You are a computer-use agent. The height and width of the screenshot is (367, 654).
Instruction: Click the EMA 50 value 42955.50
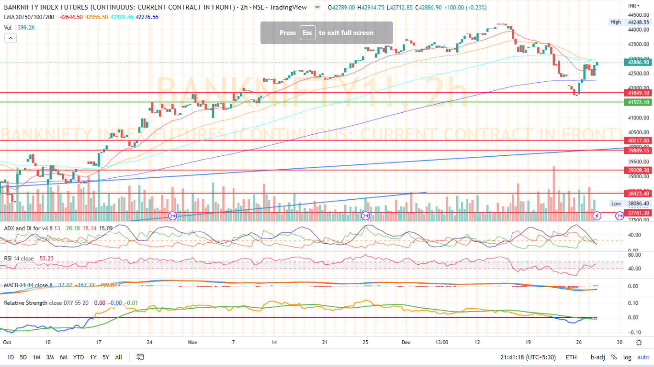point(96,17)
